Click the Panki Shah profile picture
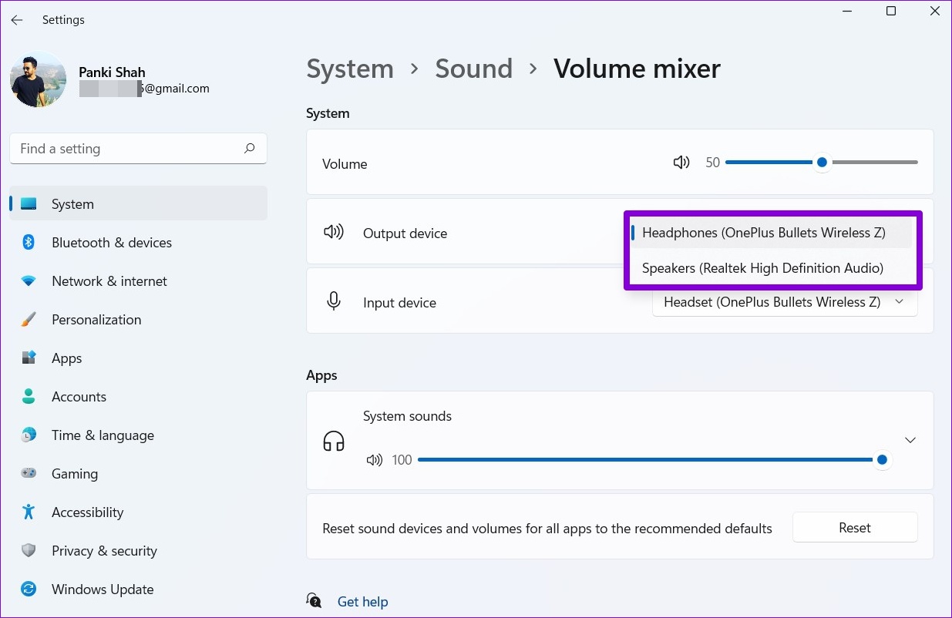The width and height of the screenshot is (952, 618). click(x=38, y=79)
